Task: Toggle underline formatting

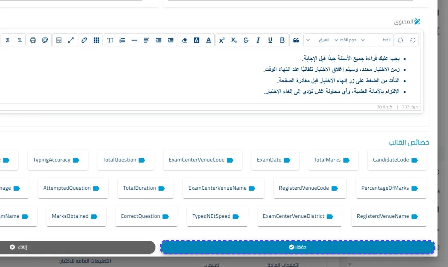Action: pyautogui.click(x=270, y=40)
